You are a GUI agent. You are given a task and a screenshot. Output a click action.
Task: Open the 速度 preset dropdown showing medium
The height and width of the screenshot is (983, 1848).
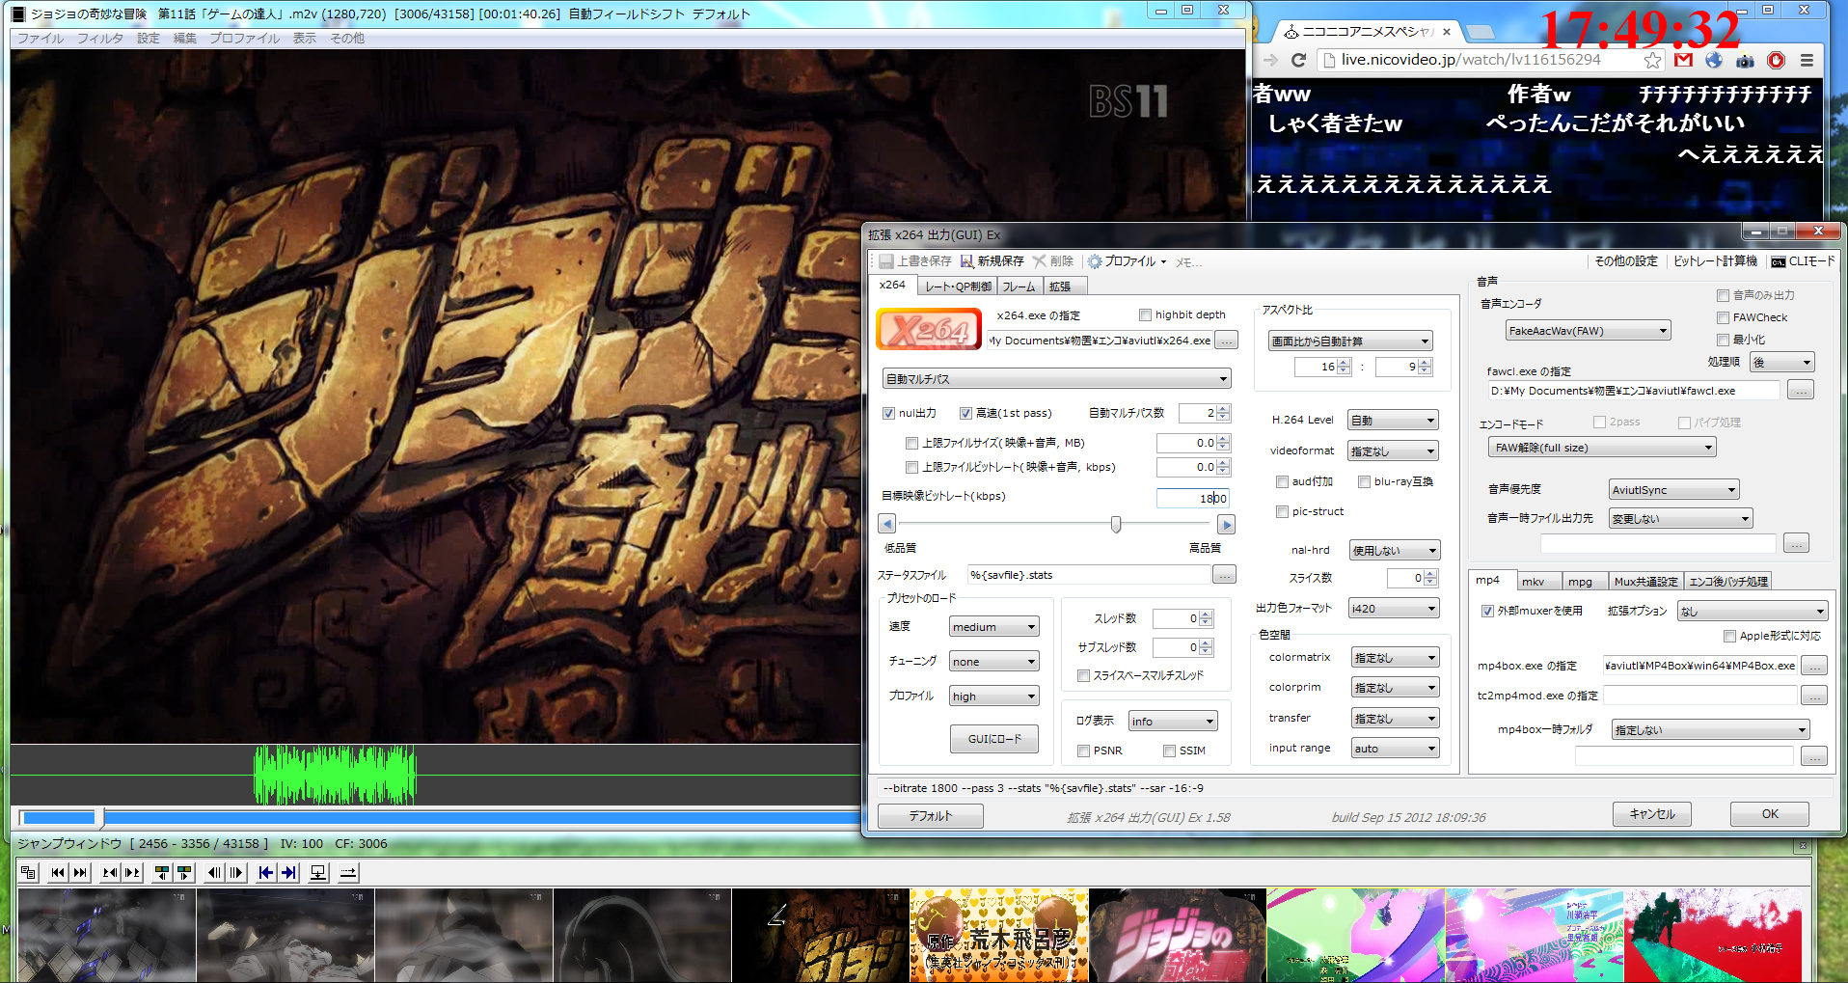(x=993, y=627)
